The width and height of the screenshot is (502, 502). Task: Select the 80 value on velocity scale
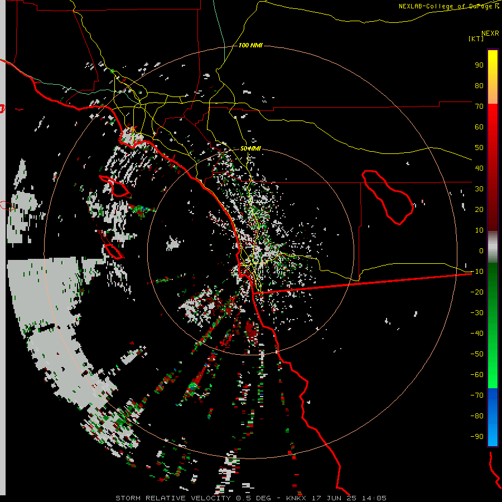(479, 85)
